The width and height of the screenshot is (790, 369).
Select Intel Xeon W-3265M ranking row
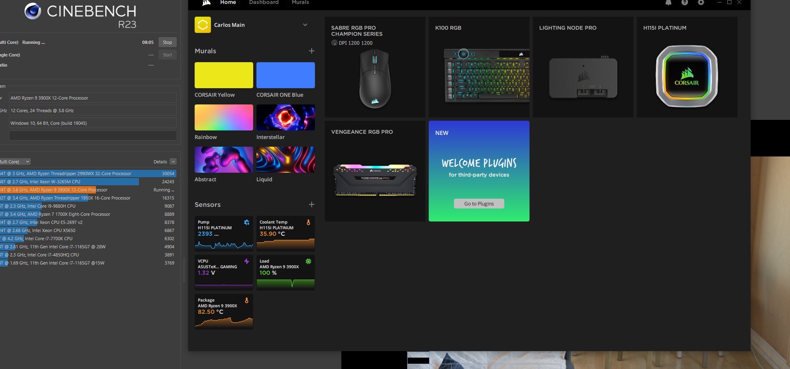point(88,182)
